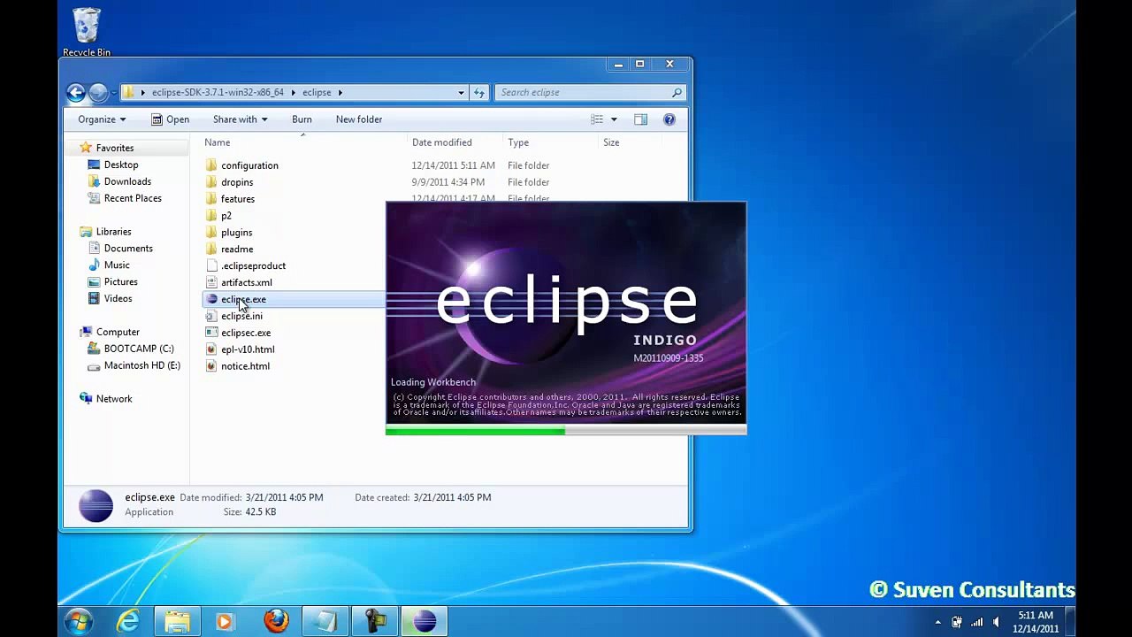Open the taskbar clock and date
Image resolution: width=1132 pixels, height=637 pixels.
pos(1035,622)
